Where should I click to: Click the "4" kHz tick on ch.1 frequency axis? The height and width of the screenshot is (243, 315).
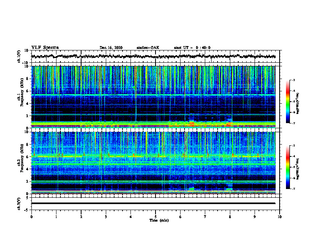pyautogui.click(x=28, y=104)
